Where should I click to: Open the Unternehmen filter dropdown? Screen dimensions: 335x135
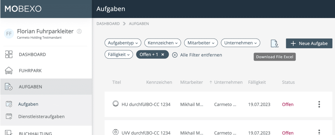pyautogui.click(x=240, y=43)
